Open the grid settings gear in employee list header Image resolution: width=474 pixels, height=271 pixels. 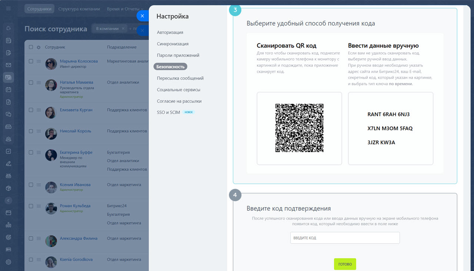click(x=39, y=47)
